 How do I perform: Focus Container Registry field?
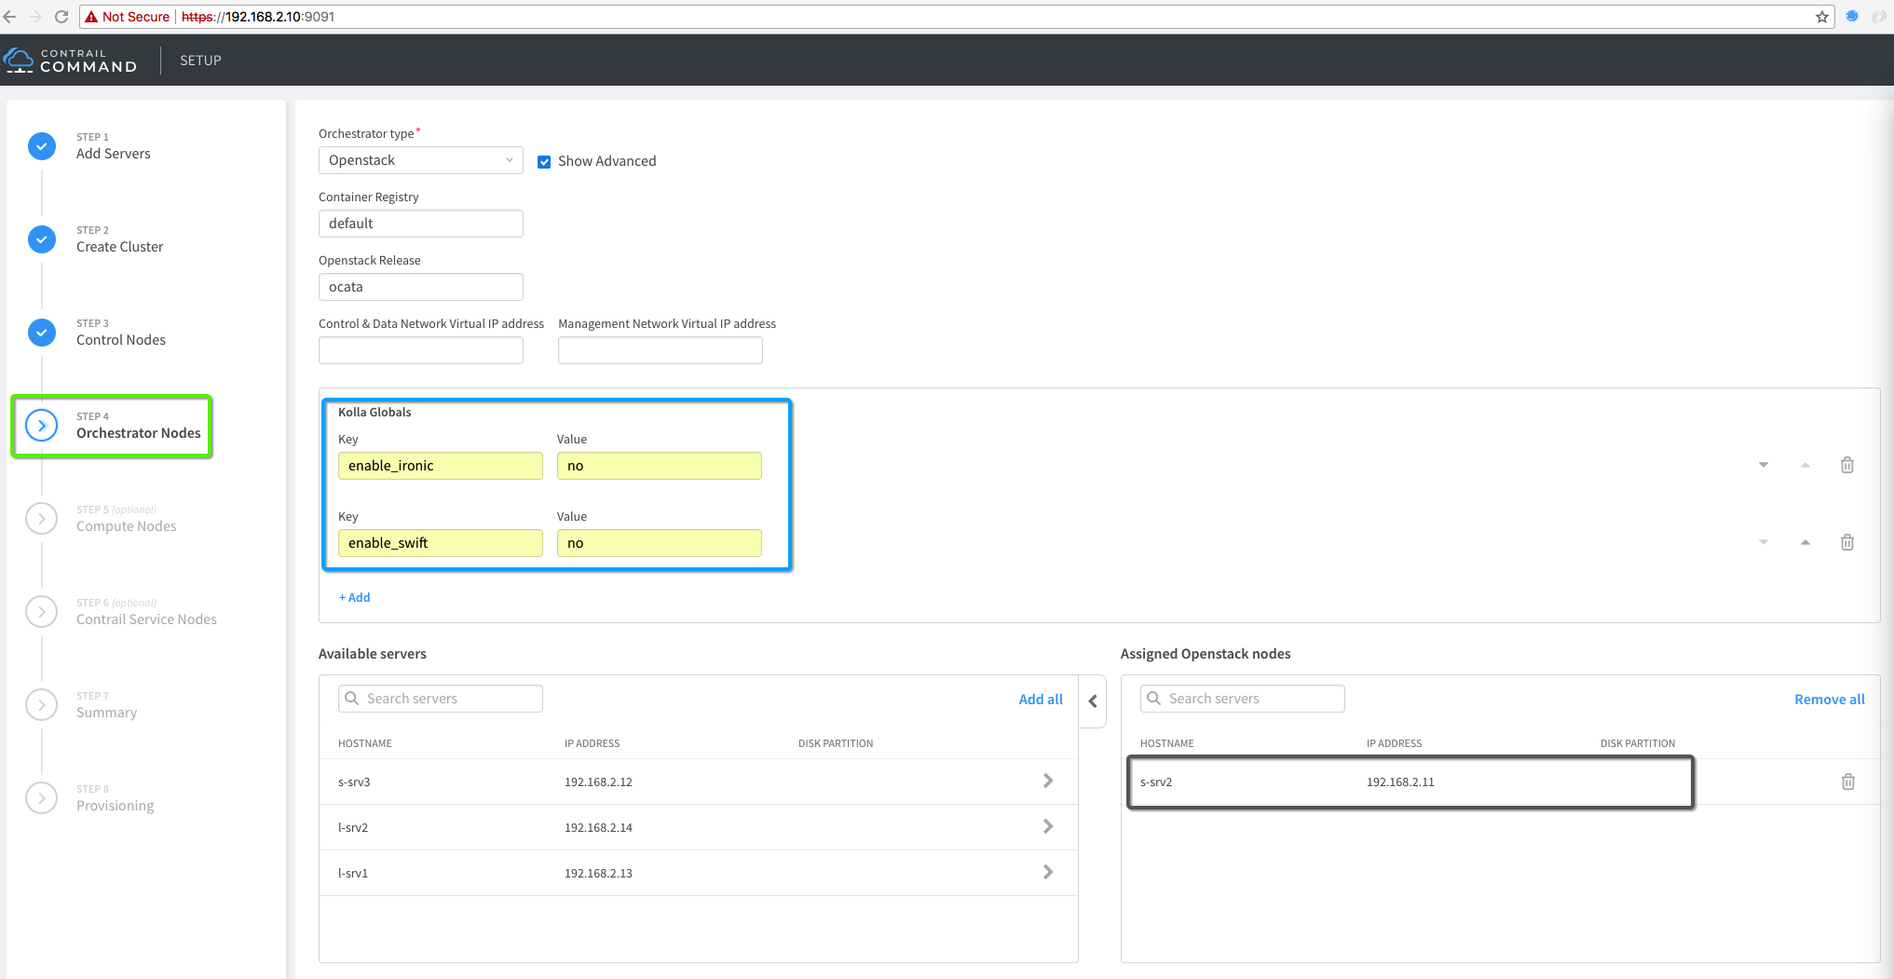[420, 224]
